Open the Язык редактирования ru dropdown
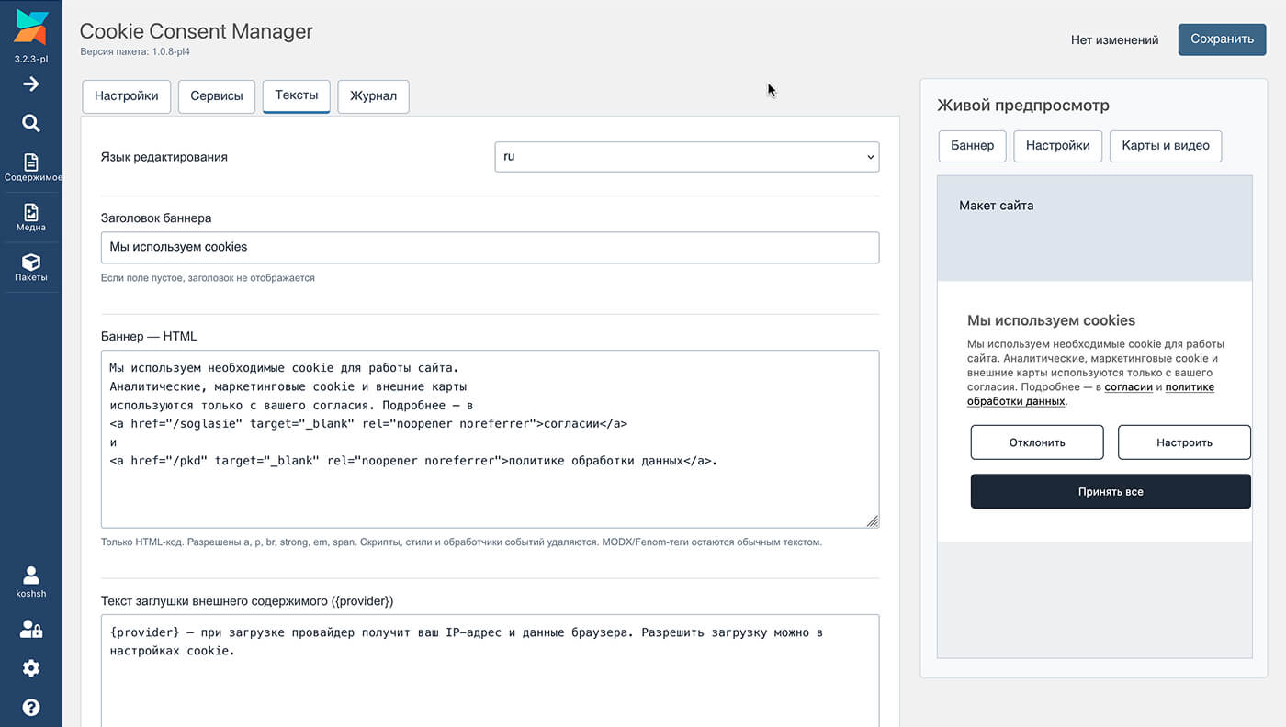Screen dimensions: 1286x727 (x=687, y=157)
